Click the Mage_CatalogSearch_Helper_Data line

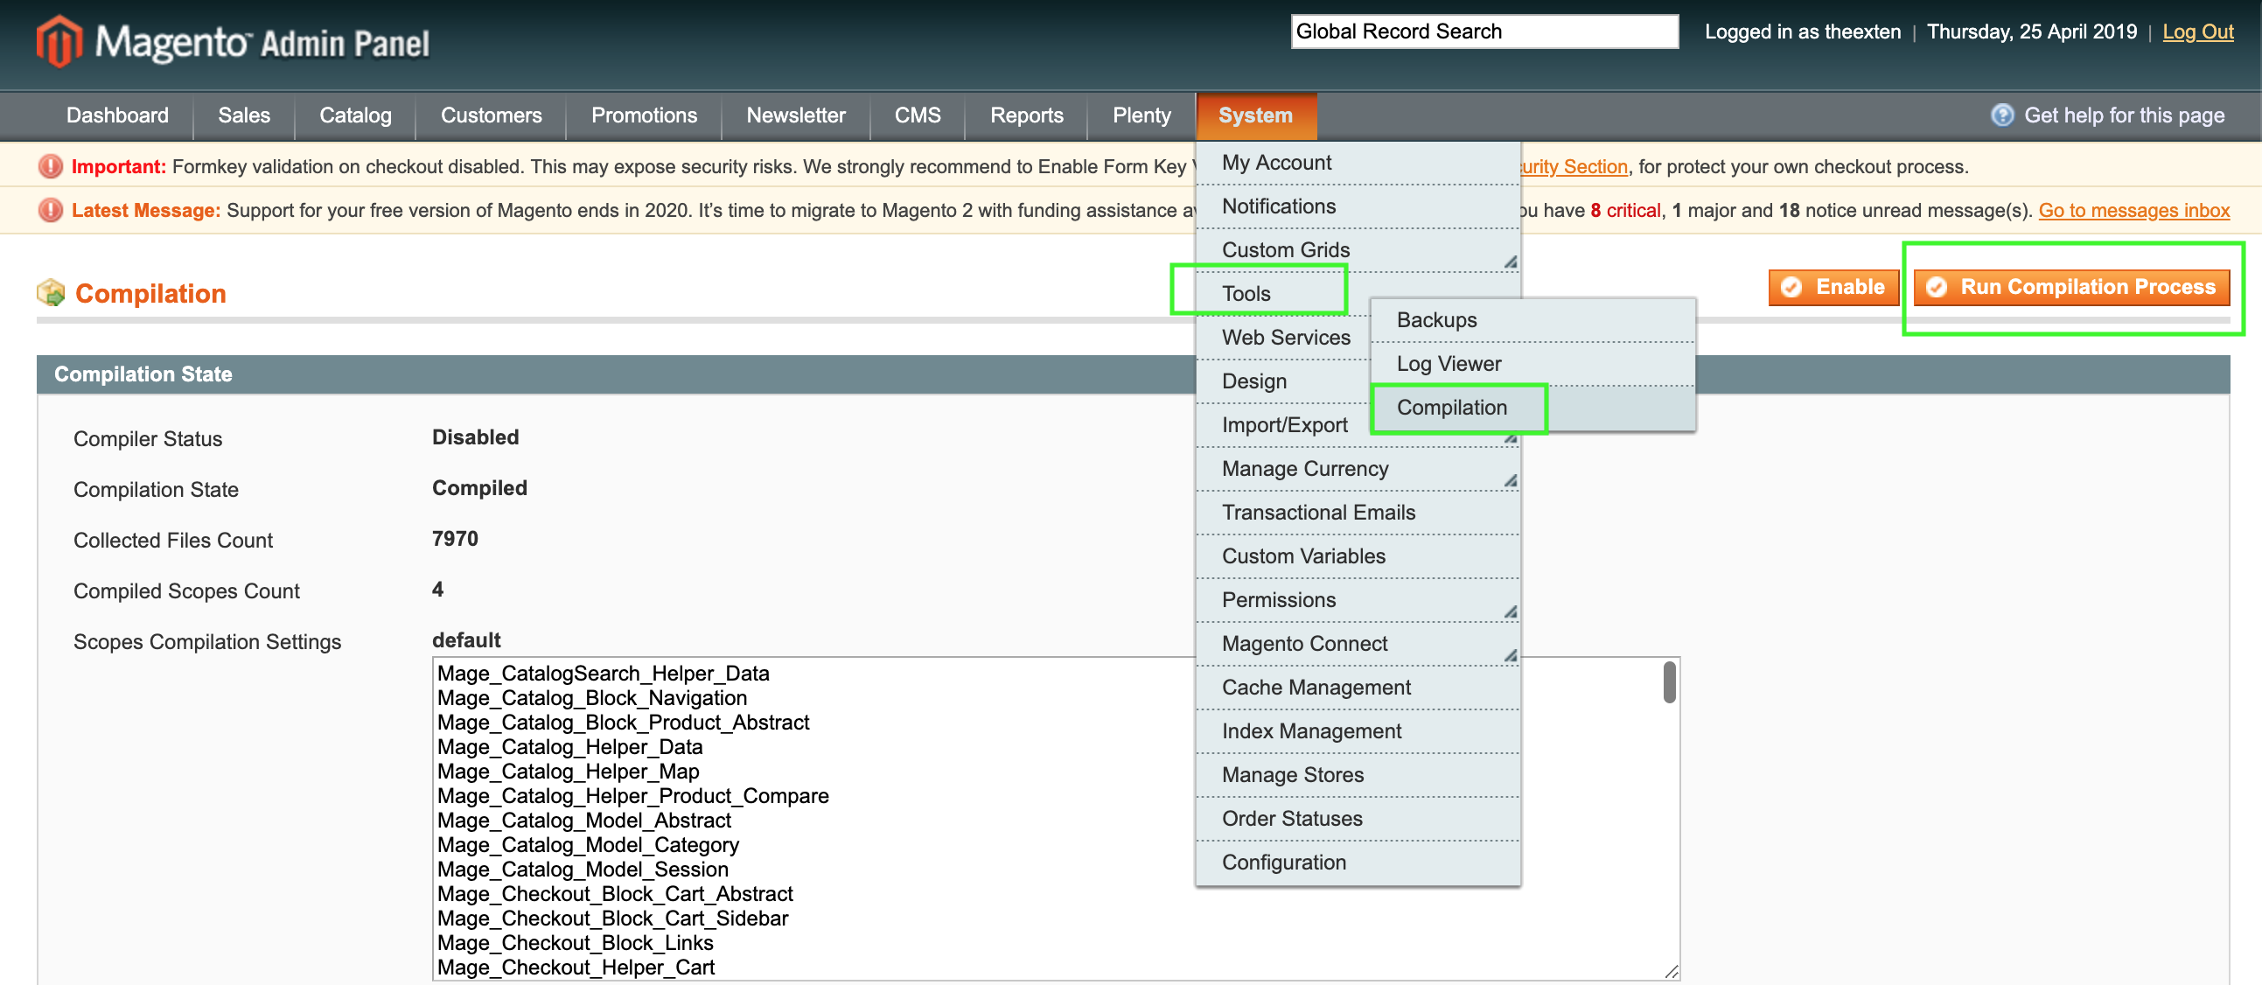pyautogui.click(x=604, y=674)
